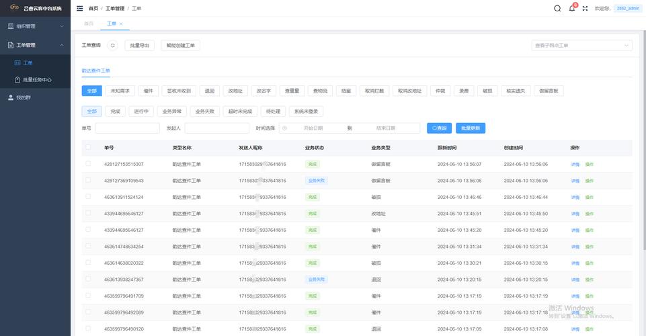Click the 批量更新 button

471,128
